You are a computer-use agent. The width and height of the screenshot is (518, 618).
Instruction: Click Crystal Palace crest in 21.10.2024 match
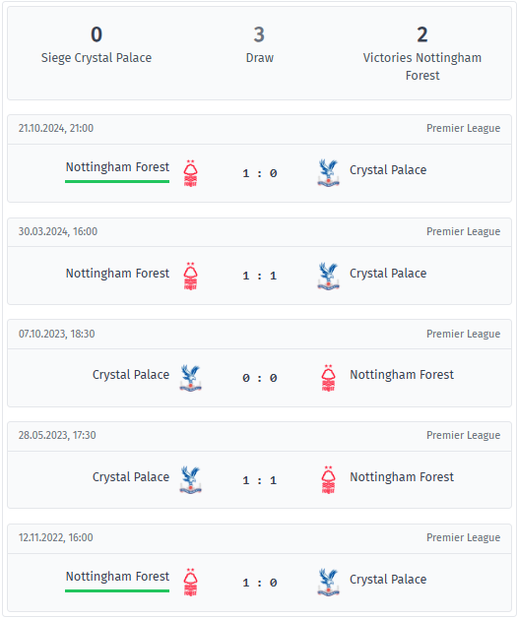pos(328,173)
